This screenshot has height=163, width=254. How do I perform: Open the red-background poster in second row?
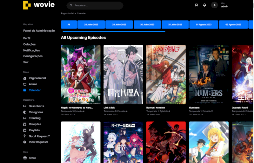pyautogui.click(x=166, y=142)
